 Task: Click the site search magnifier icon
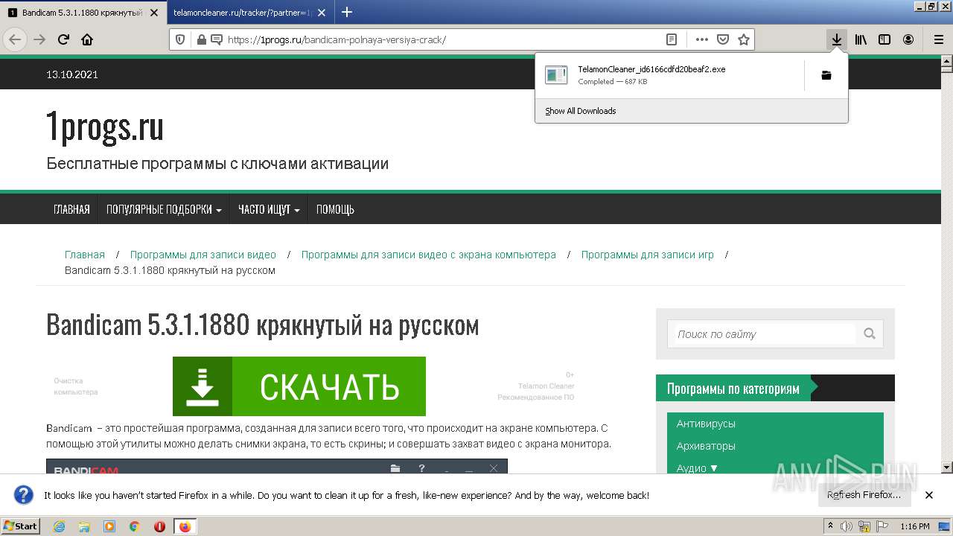tap(870, 334)
